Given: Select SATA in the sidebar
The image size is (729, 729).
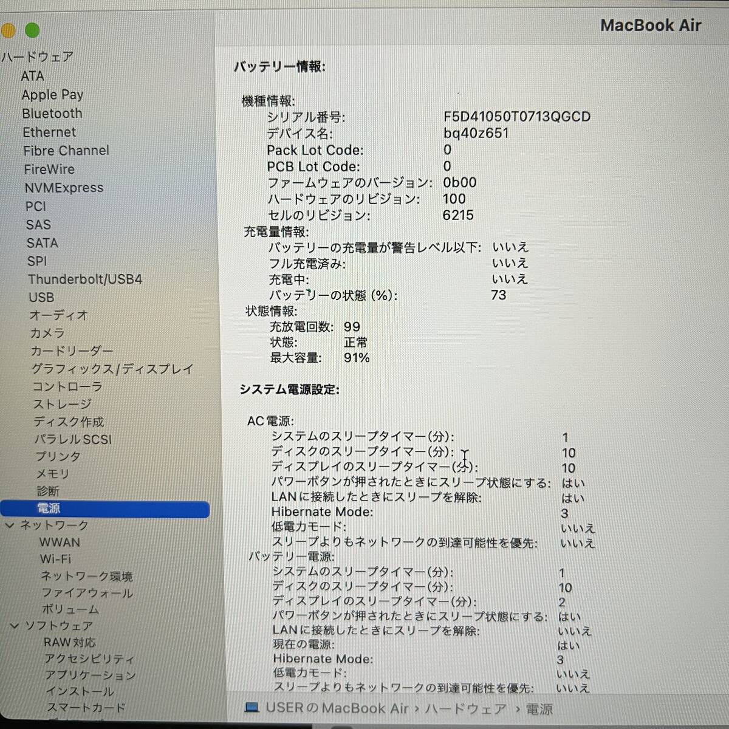Looking at the screenshot, I should pos(42,243).
